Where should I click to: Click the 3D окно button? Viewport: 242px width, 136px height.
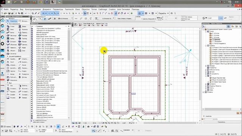6,127
